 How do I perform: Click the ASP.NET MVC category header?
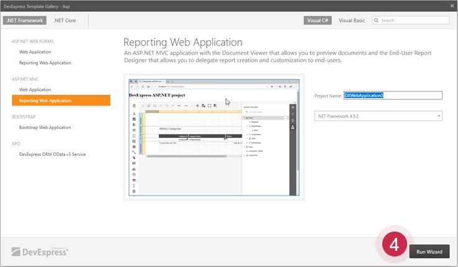tap(25, 79)
